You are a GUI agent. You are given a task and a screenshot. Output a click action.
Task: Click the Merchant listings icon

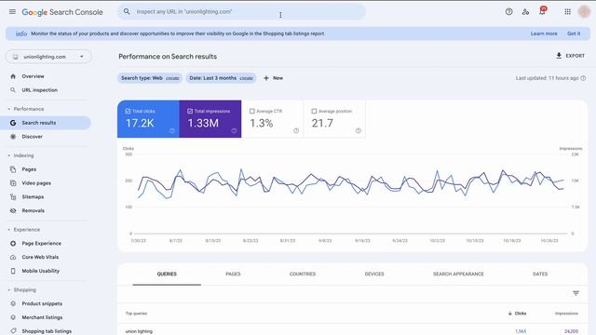[x=13, y=317]
